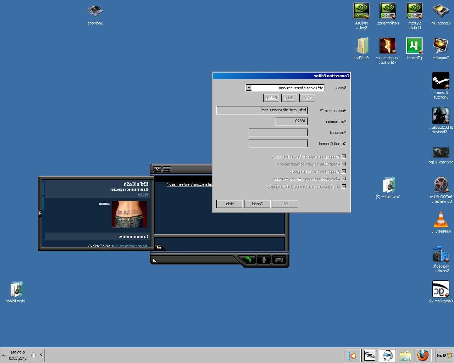Toggle Allow others to record my conversation
The image size is (454, 363).
[344, 179]
